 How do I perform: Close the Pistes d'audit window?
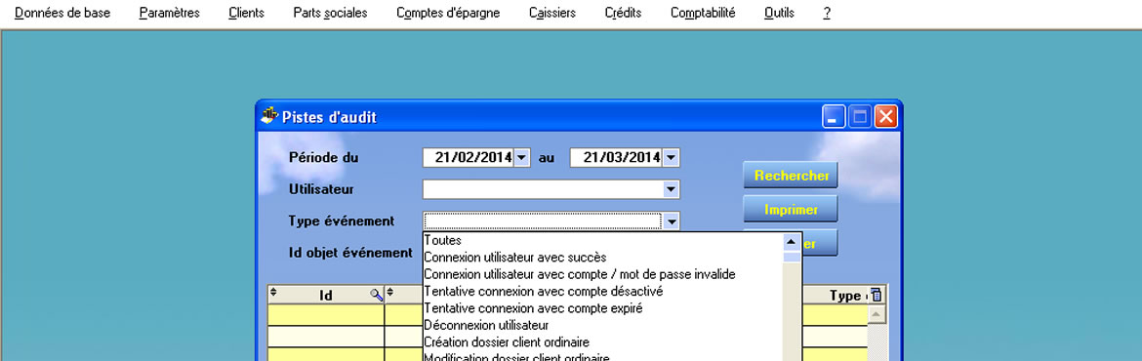(885, 116)
